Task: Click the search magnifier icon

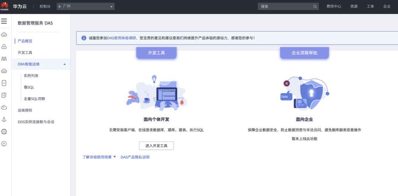Action: (x=315, y=7)
